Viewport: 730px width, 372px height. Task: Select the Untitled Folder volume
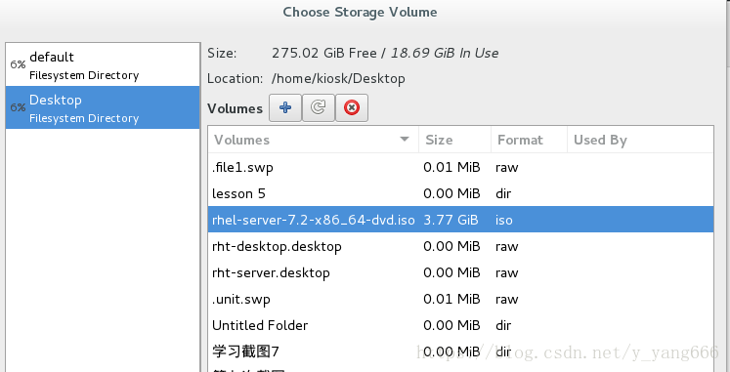click(460, 325)
